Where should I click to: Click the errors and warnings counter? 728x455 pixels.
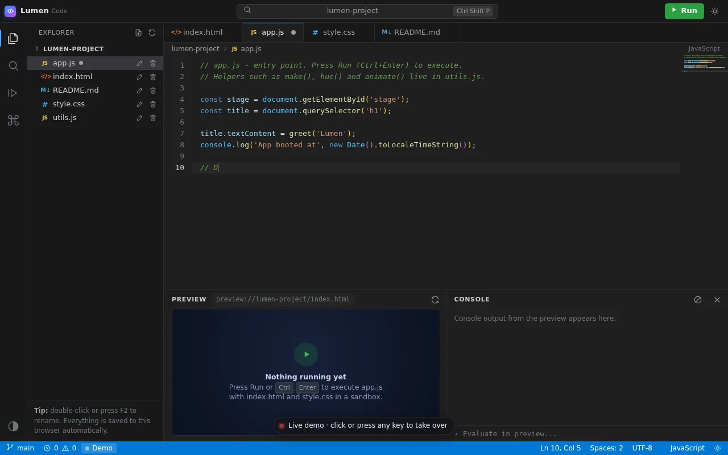60,448
